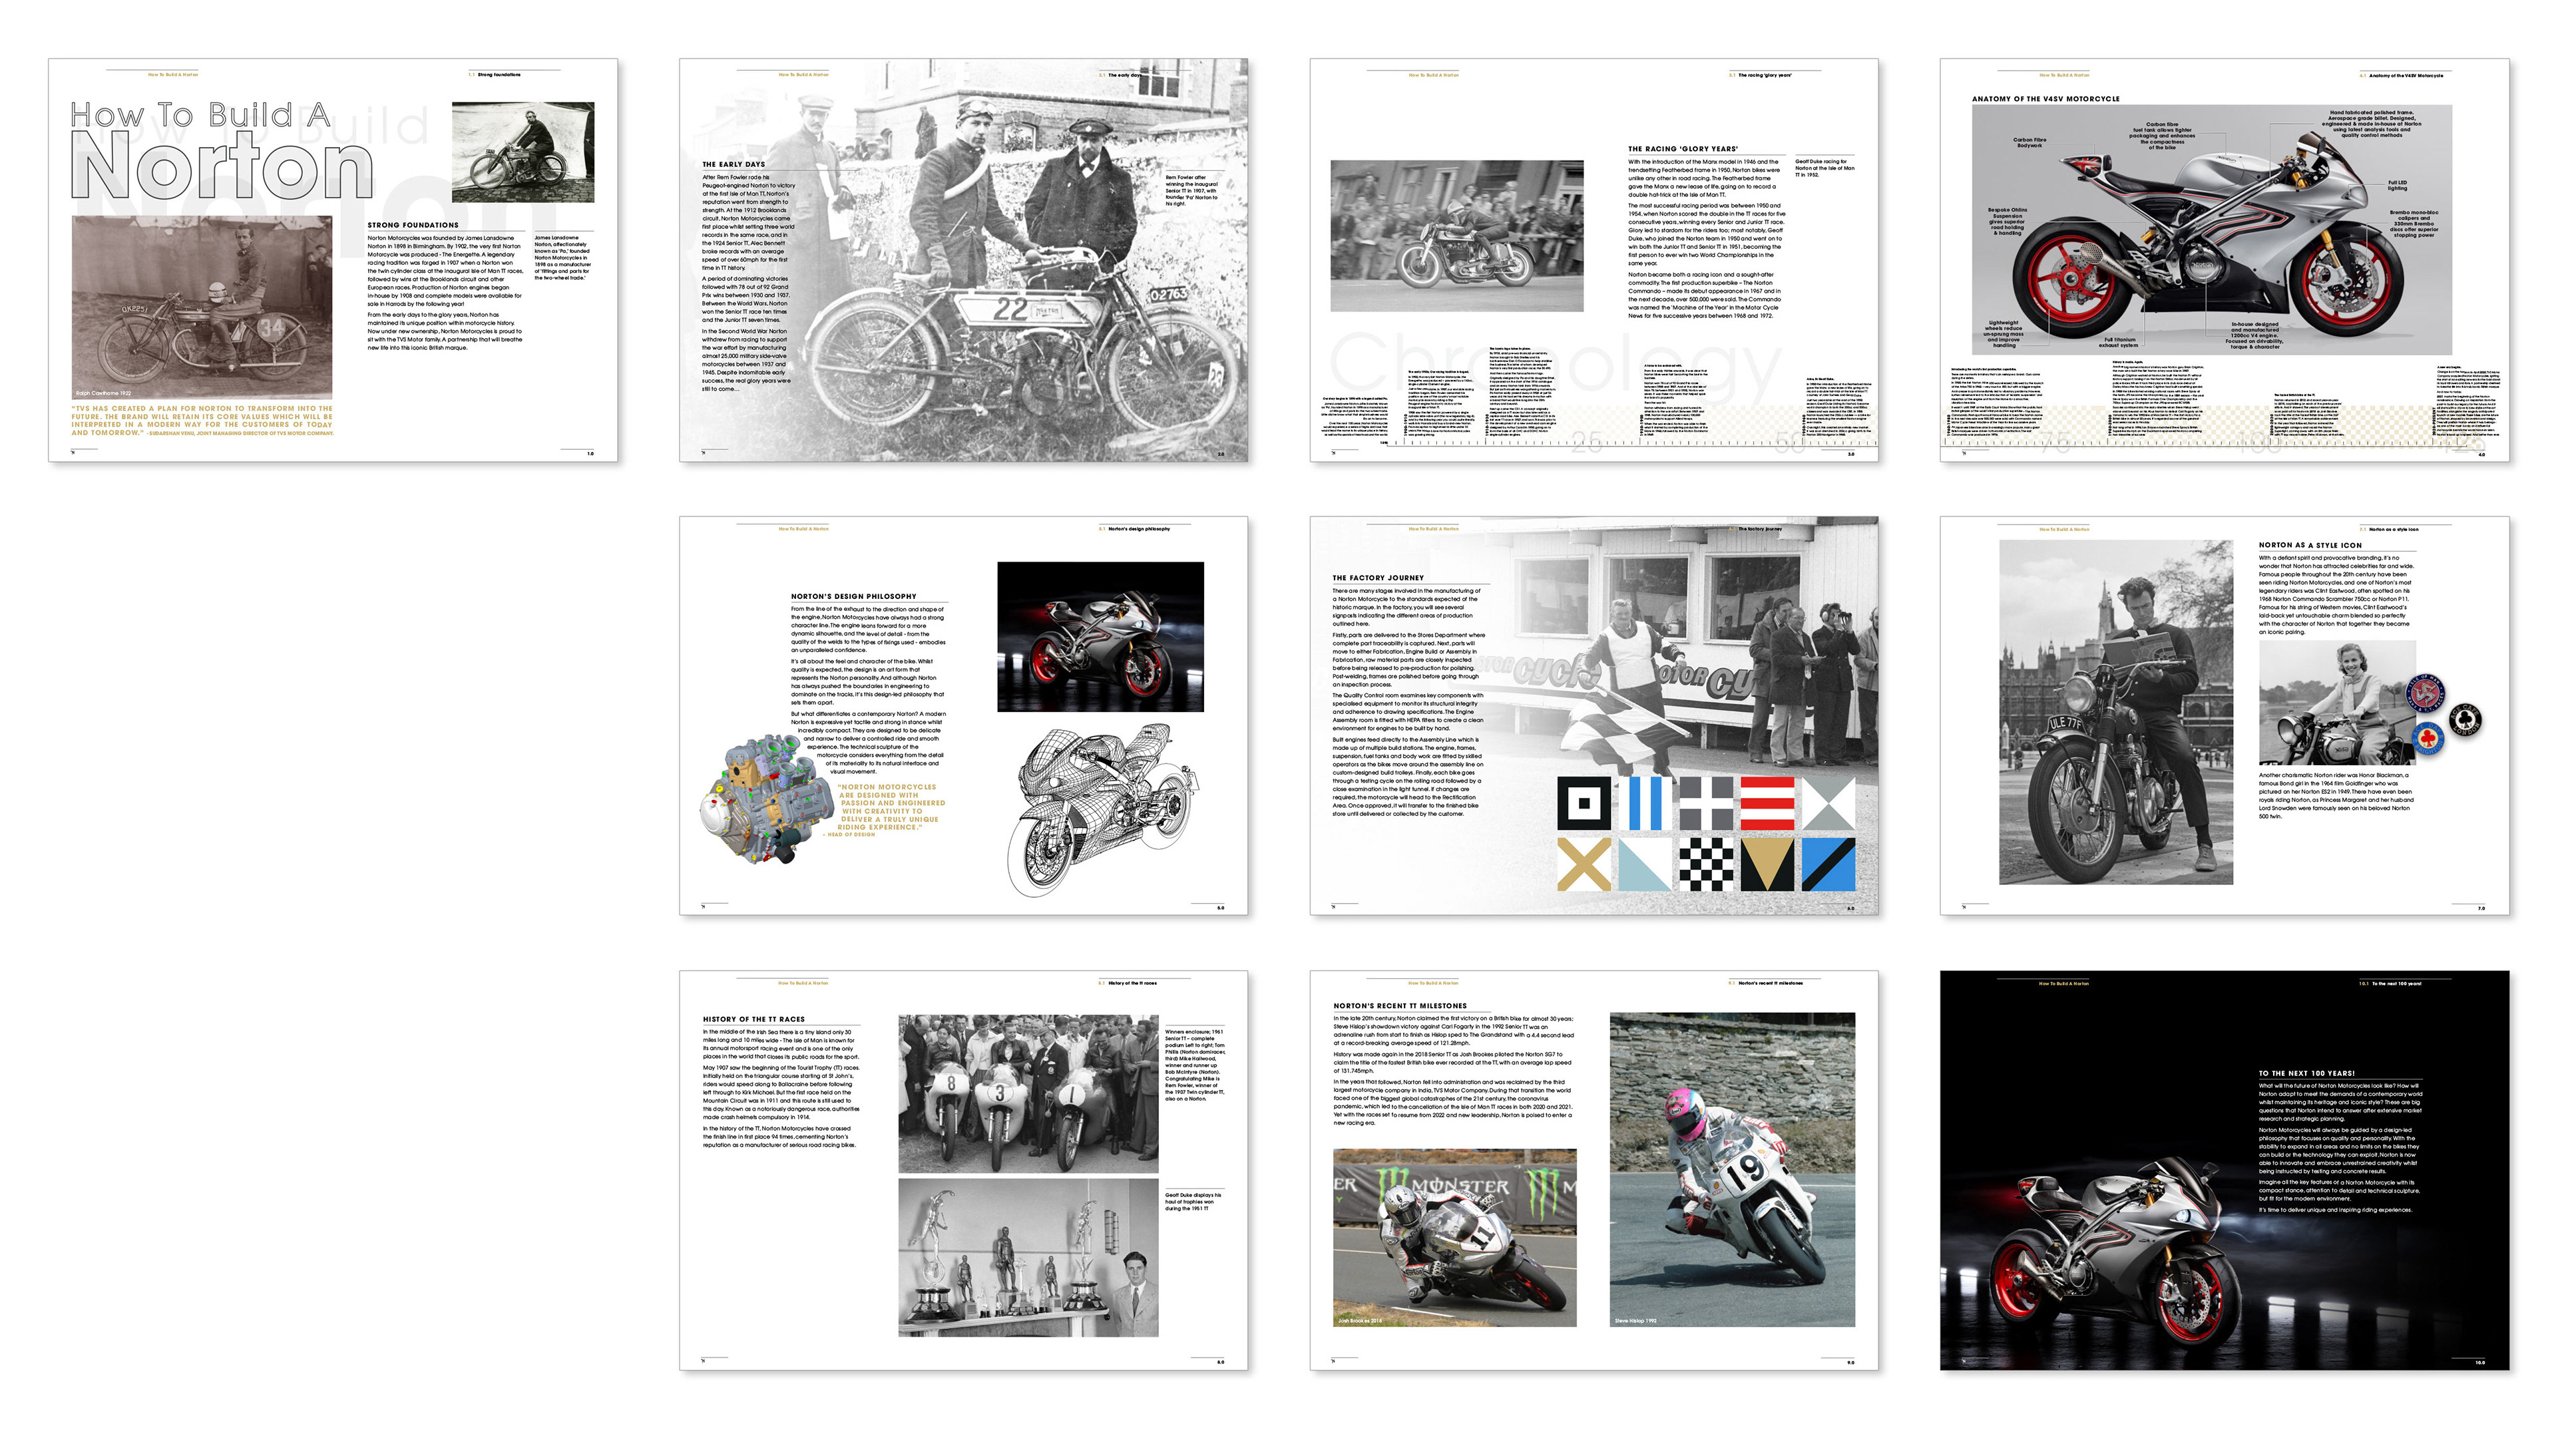
Task: Select the black flag with gold triangle
Action: (1767, 864)
